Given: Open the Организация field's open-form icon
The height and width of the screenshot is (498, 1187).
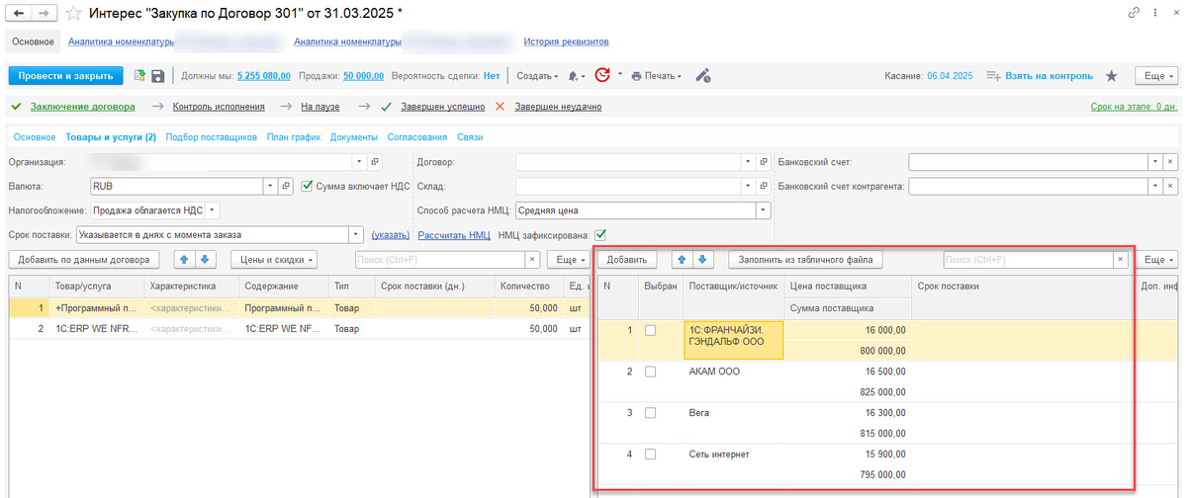Looking at the screenshot, I should coord(373,161).
